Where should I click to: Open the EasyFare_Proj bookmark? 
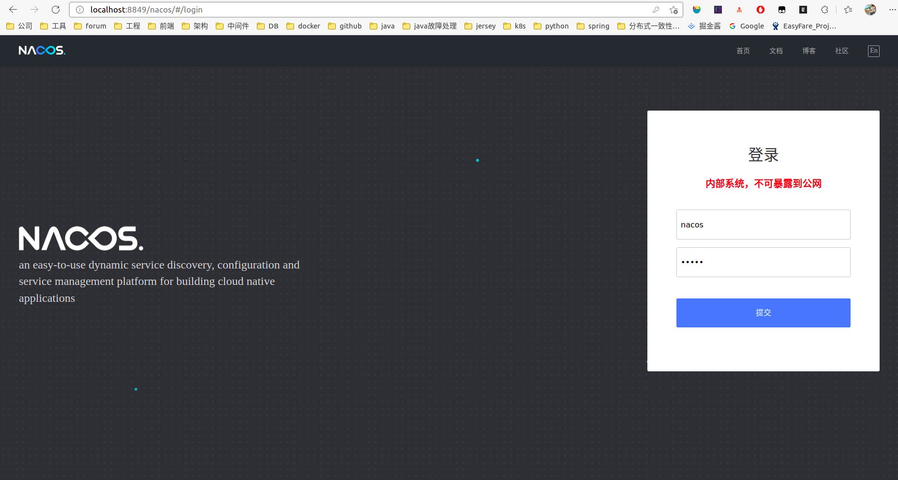click(804, 26)
